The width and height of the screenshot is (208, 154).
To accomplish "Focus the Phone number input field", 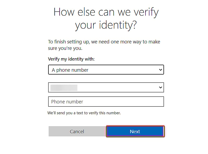I will click(x=106, y=102).
